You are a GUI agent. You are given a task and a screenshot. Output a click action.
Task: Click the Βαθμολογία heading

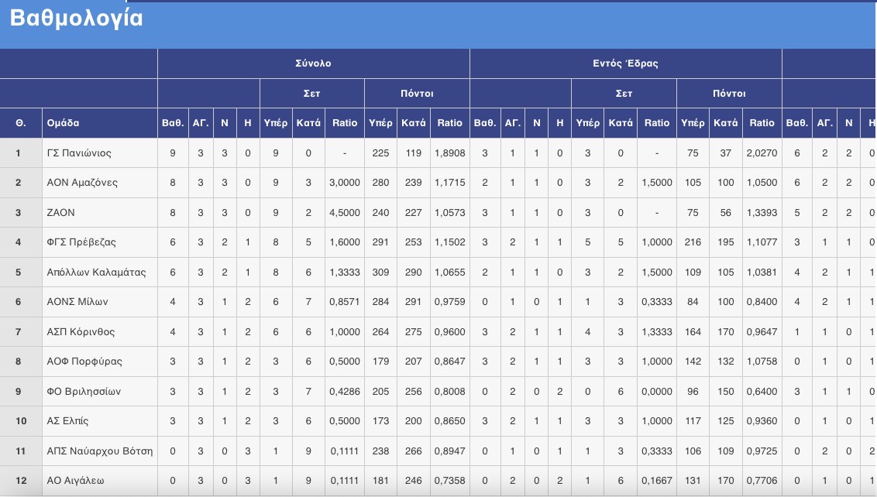coord(76,19)
